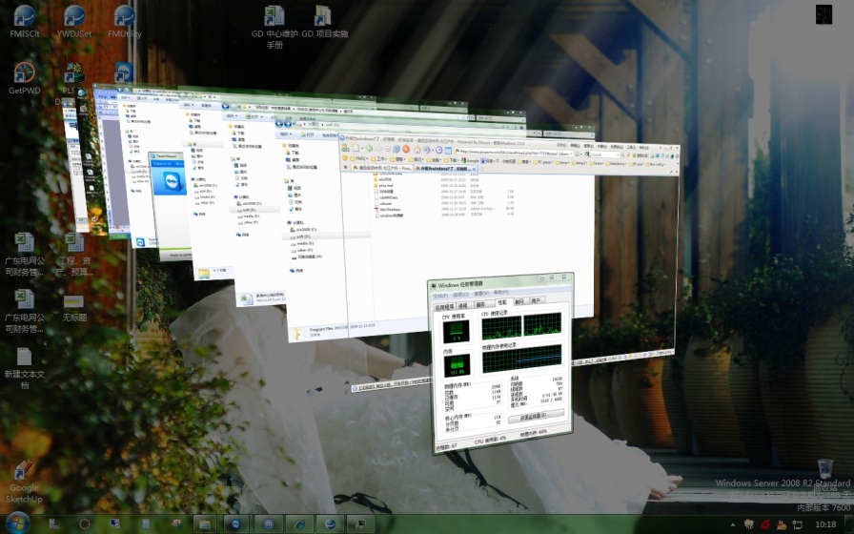Switch to 服务 tab in Task Manager

tap(484, 304)
